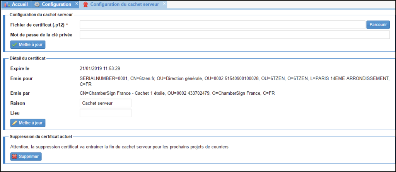Click the red ribbon icon on the cachet serveur tab
This screenshot has width=396, height=172.
(x=85, y=5)
